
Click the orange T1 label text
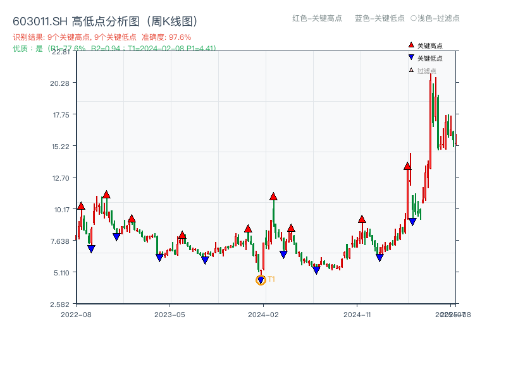271,279
